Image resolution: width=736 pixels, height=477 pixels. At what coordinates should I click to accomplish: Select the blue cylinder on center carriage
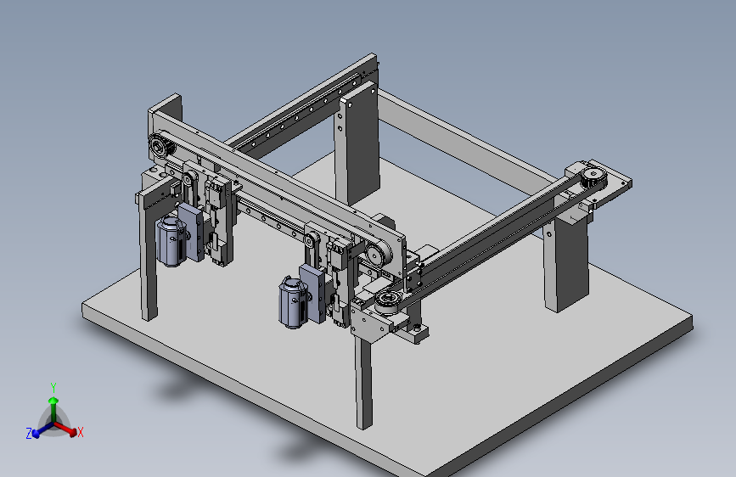tap(294, 303)
